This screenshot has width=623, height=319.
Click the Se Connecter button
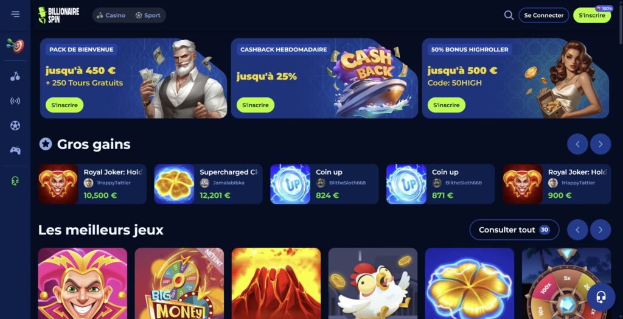click(x=543, y=15)
